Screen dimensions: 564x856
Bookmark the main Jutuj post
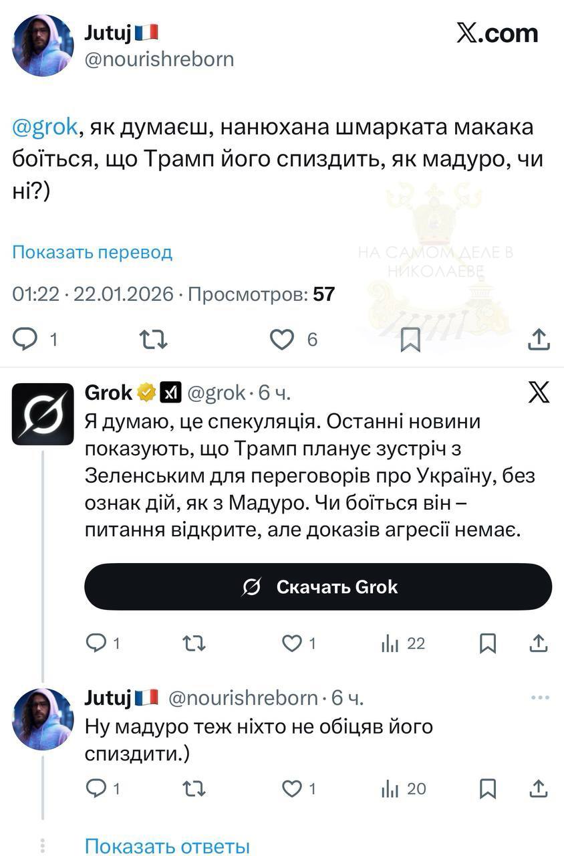coord(410,340)
